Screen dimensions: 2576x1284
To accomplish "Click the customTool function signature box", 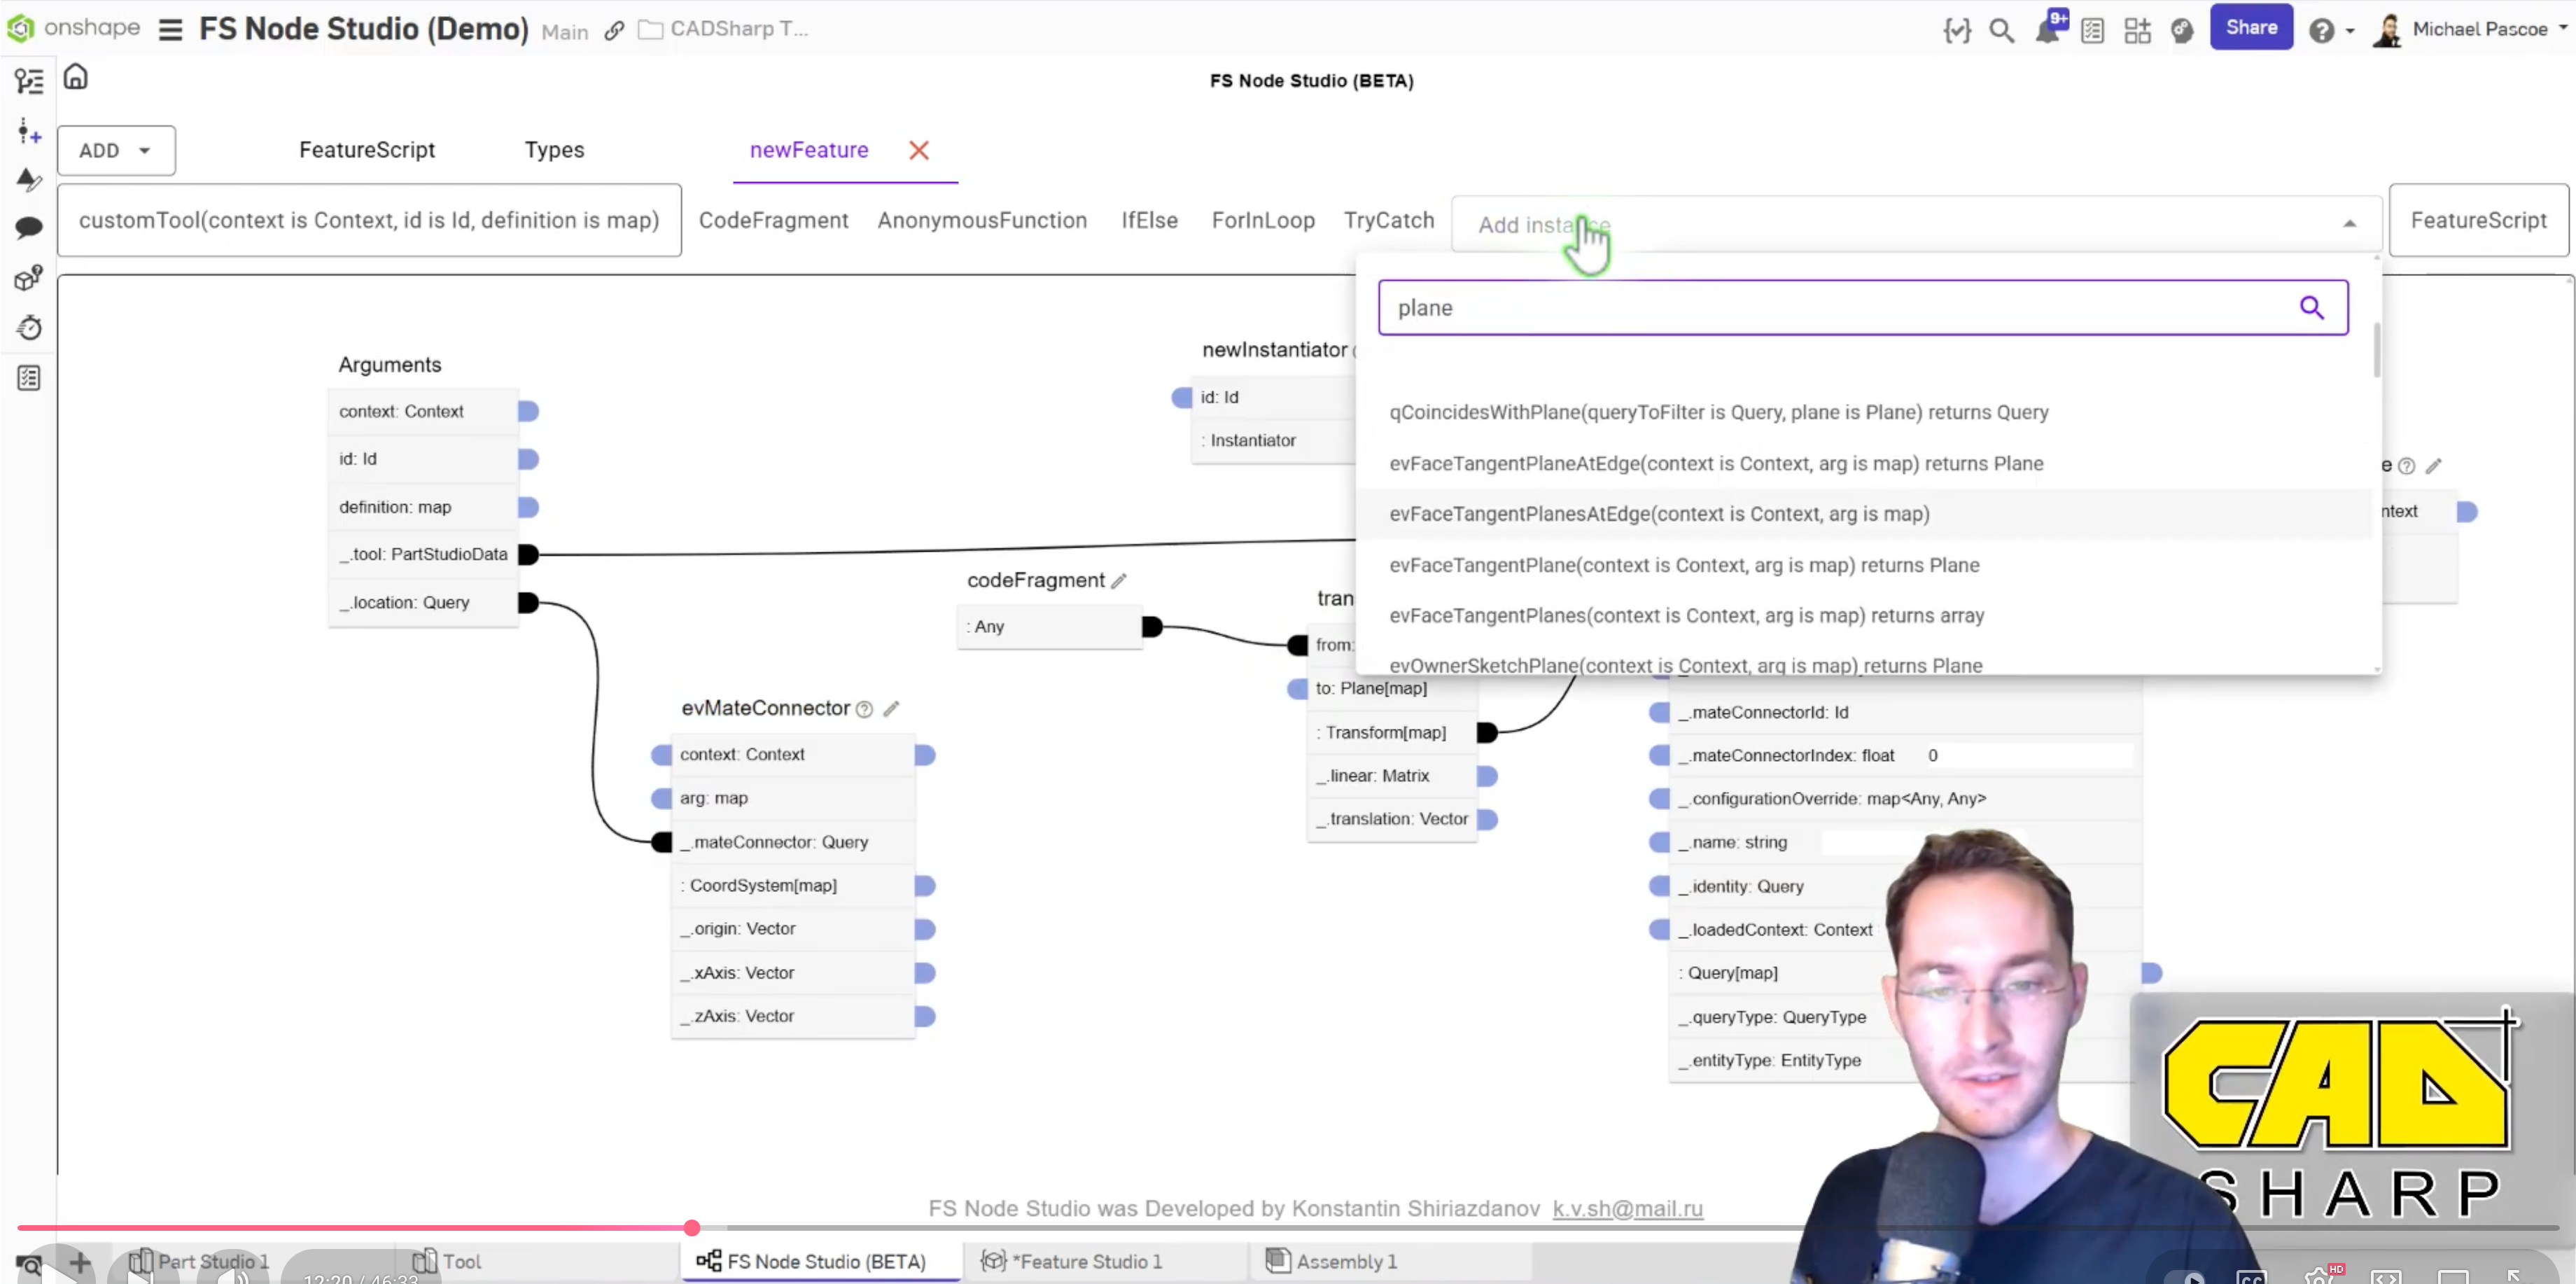I will tap(369, 220).
